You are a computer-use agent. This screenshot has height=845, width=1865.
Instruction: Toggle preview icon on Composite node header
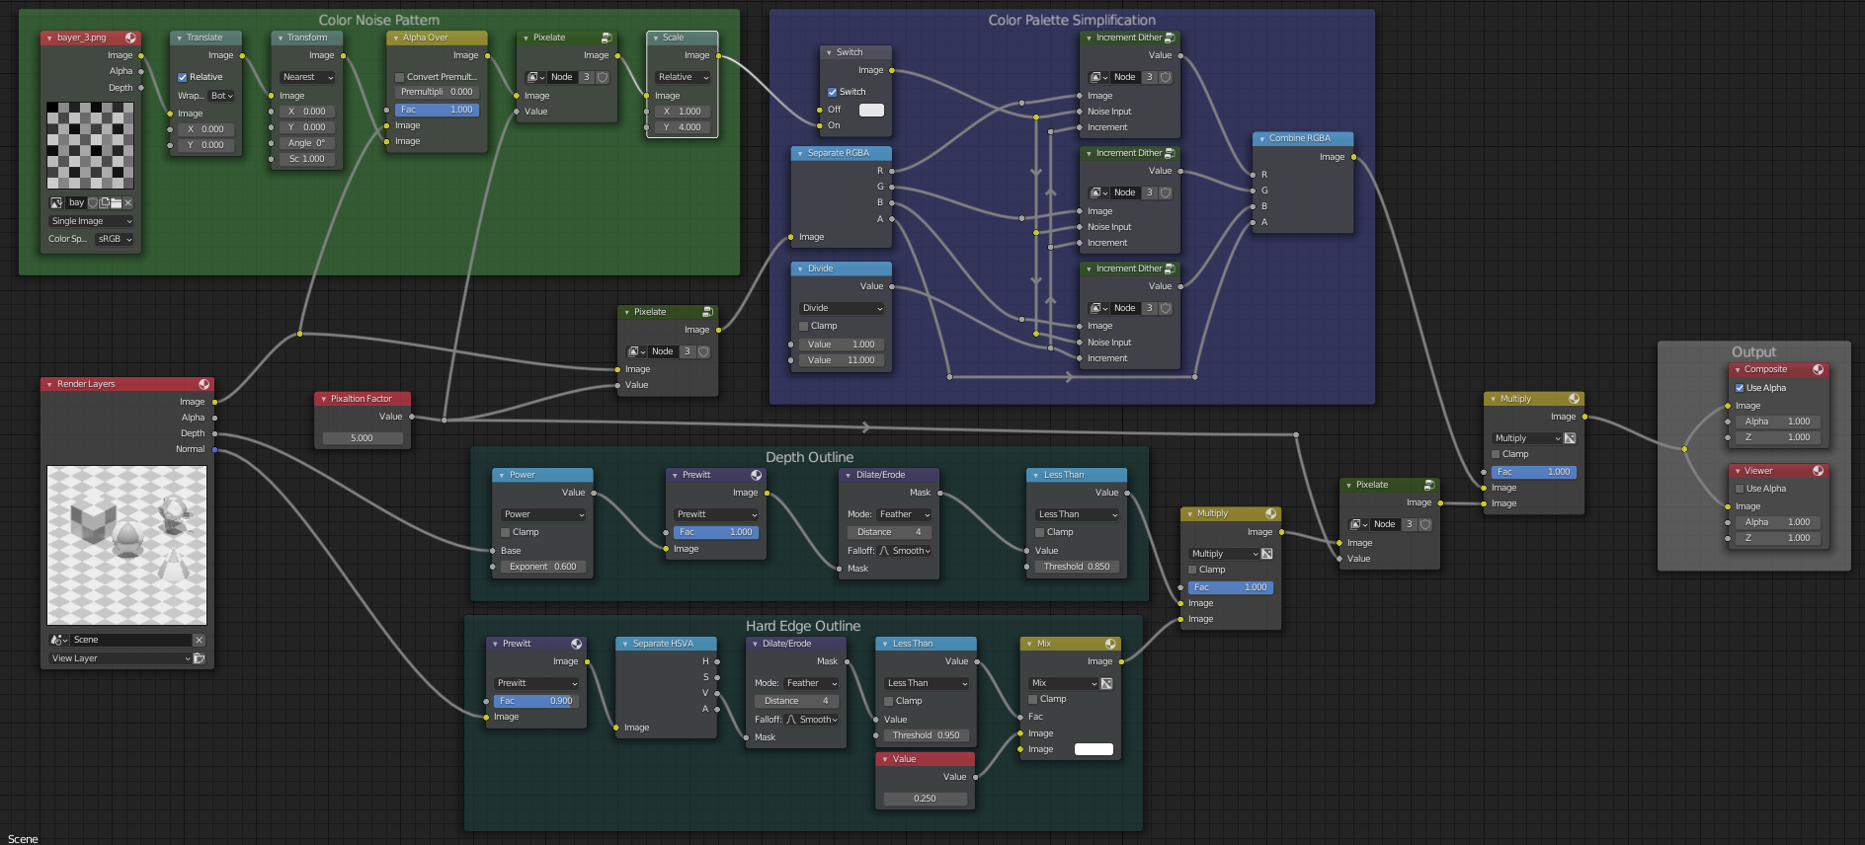[1818, 369]
